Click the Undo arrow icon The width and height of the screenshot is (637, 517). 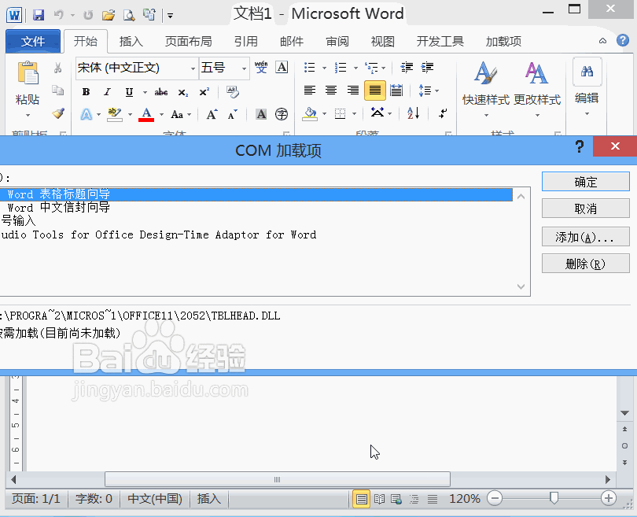pos(59,15)
